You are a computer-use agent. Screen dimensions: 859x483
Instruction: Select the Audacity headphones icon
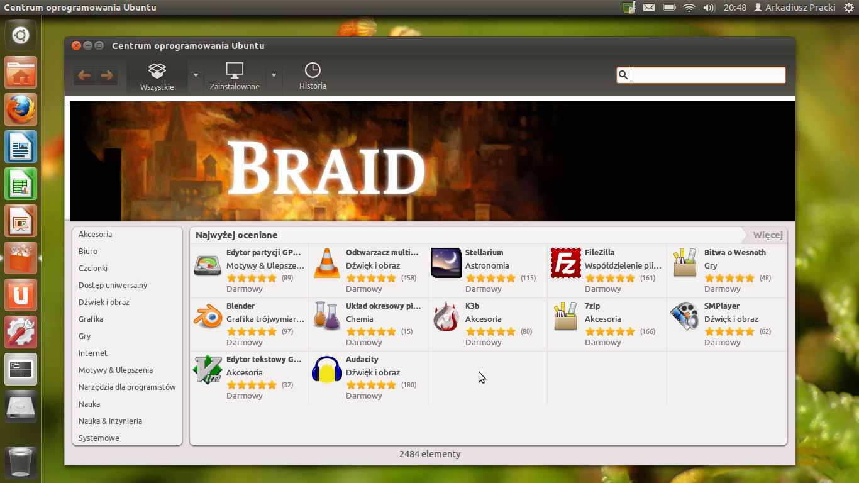(326, 370)
